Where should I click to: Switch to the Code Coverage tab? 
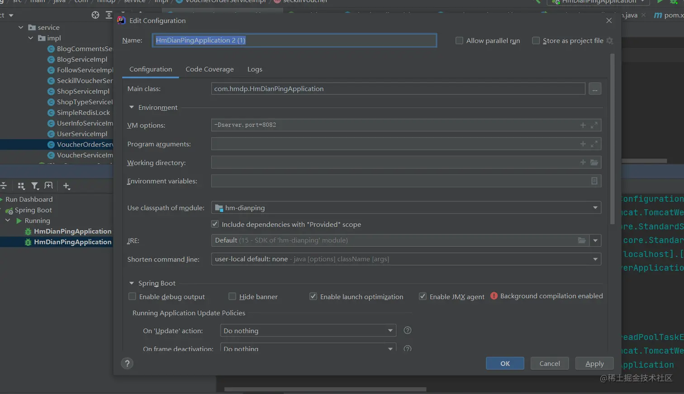click(209, 69)
